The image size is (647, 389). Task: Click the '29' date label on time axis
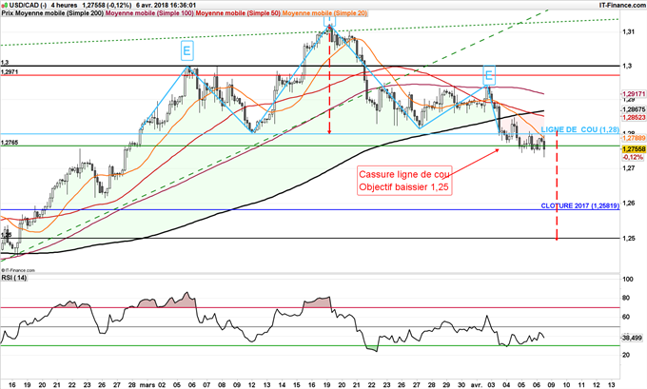(x=446, y=385)
